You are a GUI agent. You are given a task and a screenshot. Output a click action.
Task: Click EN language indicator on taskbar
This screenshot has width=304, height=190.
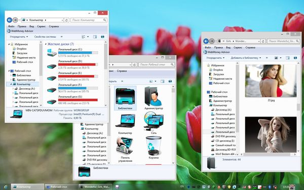pos(182,186)
